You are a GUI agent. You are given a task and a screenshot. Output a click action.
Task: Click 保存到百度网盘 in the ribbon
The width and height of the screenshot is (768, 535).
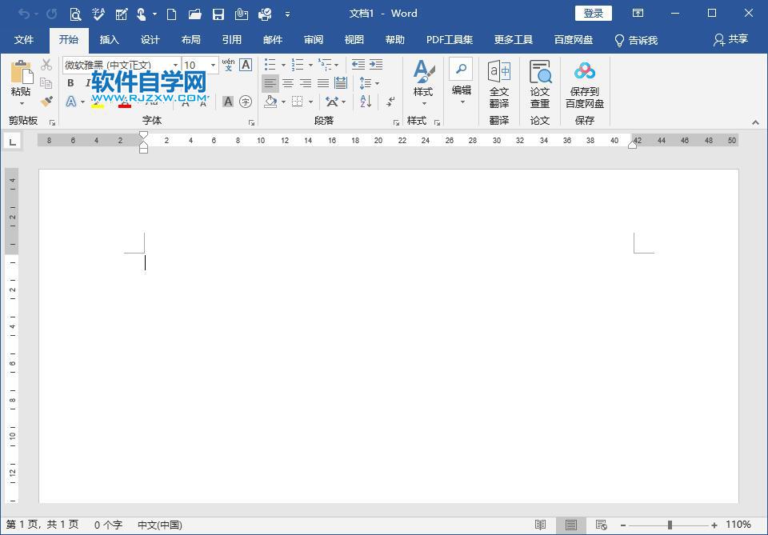[x=585, y=86]
